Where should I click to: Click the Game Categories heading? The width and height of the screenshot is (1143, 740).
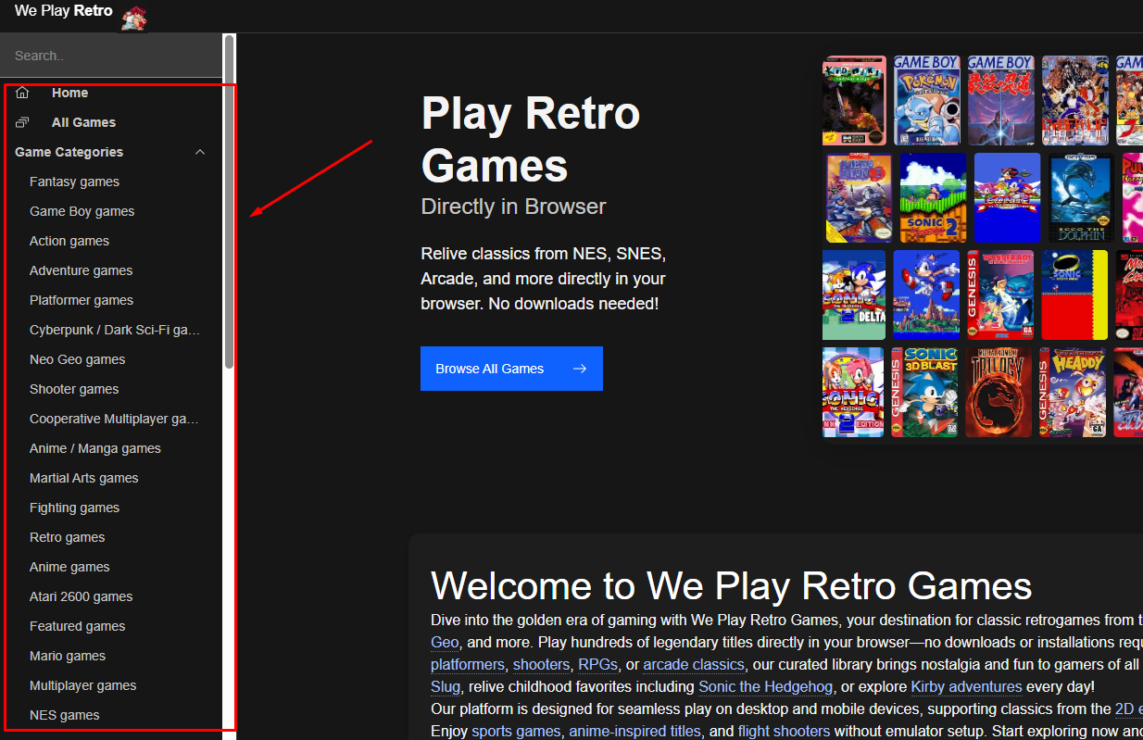pos(69,152)
